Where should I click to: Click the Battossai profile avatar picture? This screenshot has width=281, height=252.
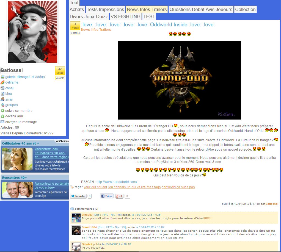33,32
